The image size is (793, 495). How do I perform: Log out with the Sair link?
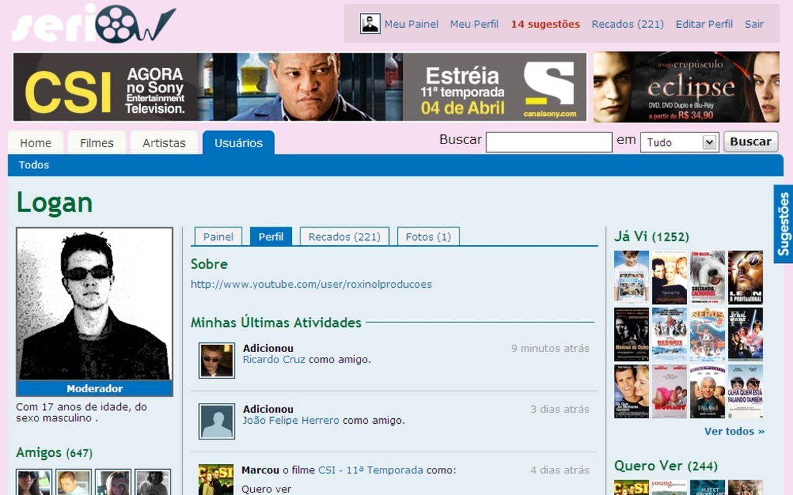coord(754,24)
